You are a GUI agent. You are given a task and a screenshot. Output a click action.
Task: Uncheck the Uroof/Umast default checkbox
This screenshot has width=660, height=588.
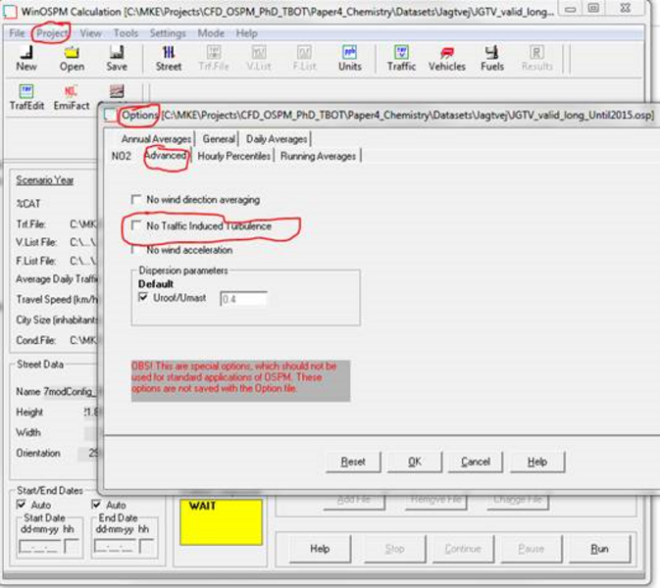[143, 297]
